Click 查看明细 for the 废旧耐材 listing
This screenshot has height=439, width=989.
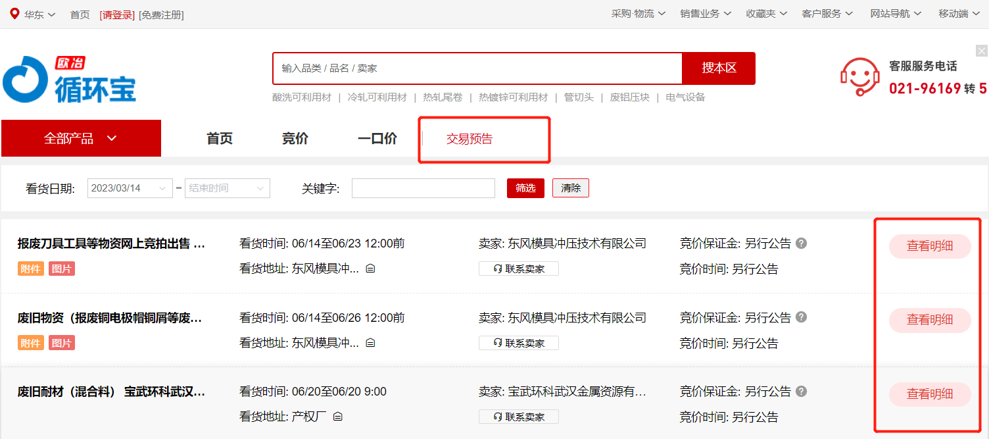click(x=929, y=394)
